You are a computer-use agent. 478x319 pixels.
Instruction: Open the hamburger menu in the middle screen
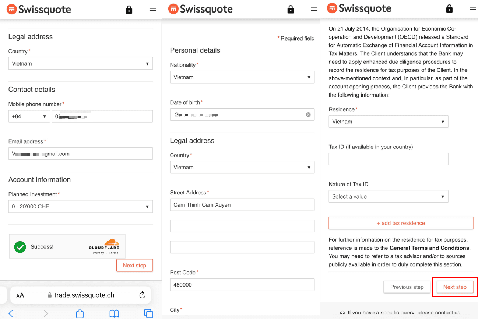(314, 9)
